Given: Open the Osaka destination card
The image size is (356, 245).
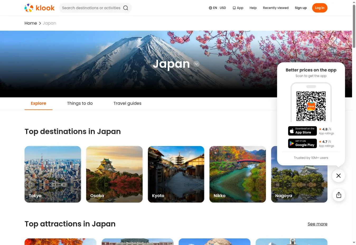Looking at the screenshot, I should 114,174.
